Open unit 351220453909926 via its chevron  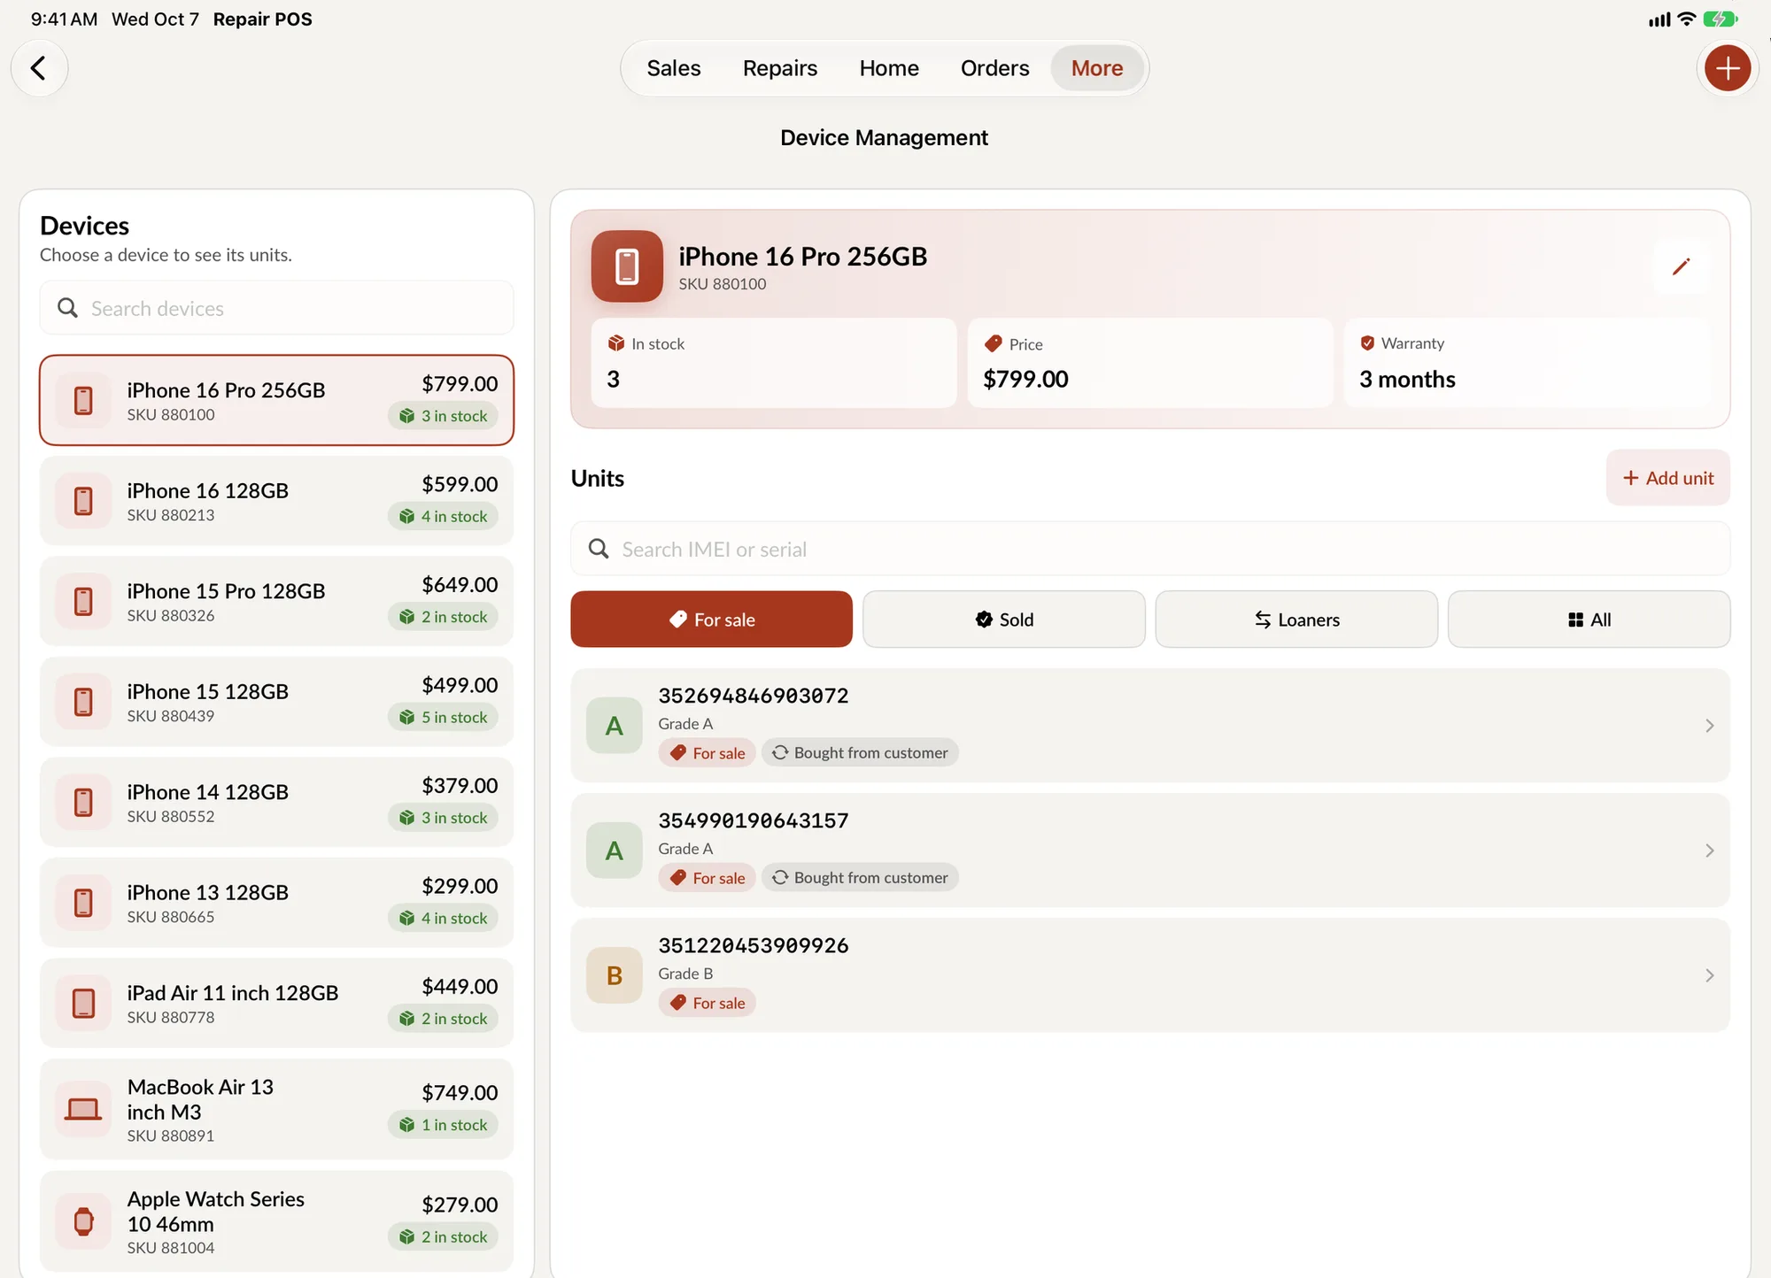1709,975
